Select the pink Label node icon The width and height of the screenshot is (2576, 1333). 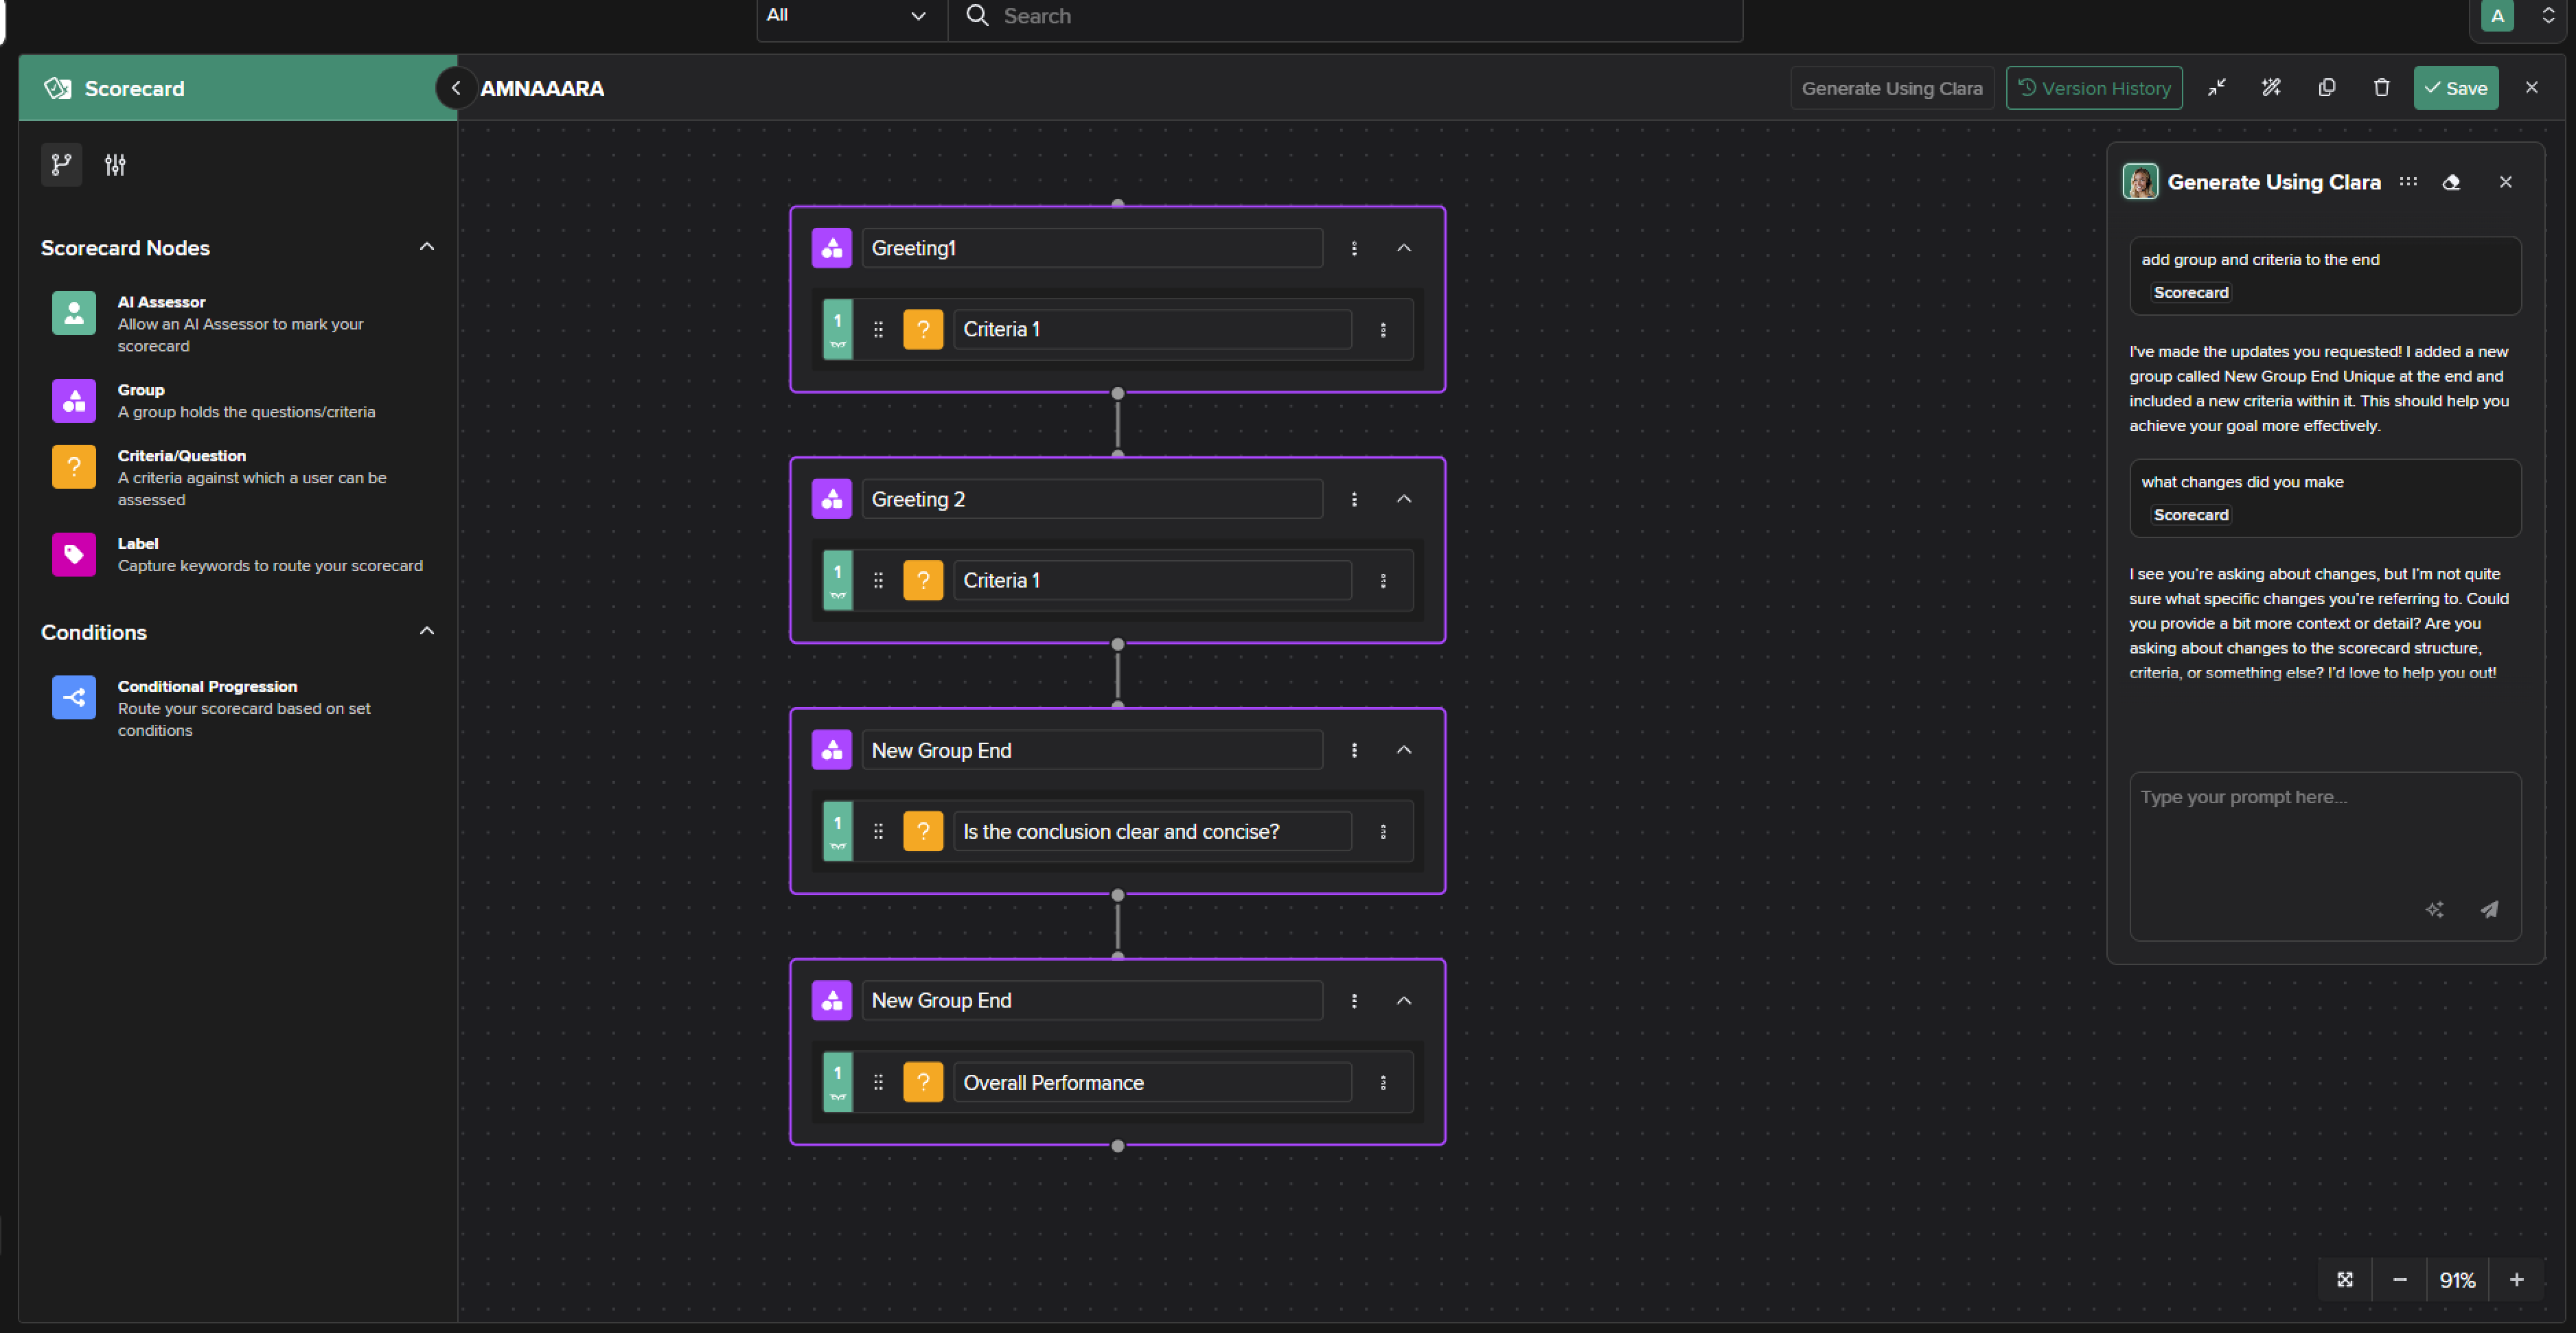tap(74, 555)
